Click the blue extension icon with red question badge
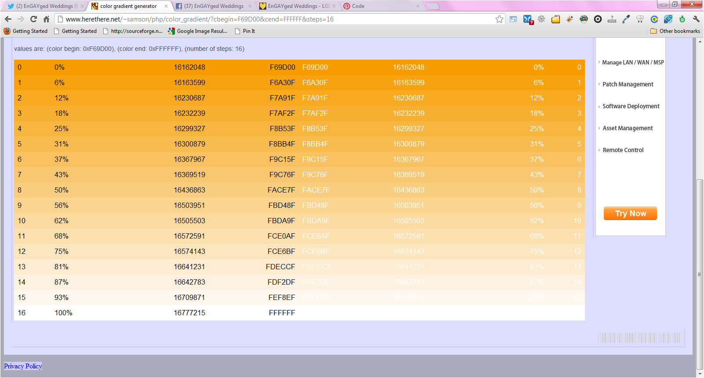The image size is (704, 378). (528, 19)
